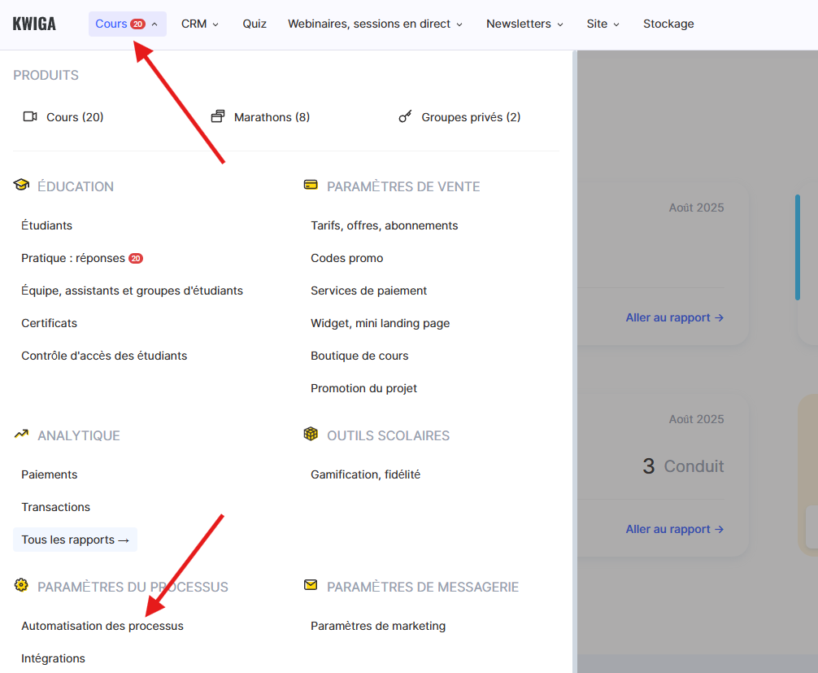Click the trending arrow Analytique icon

[x=21, y=435]
